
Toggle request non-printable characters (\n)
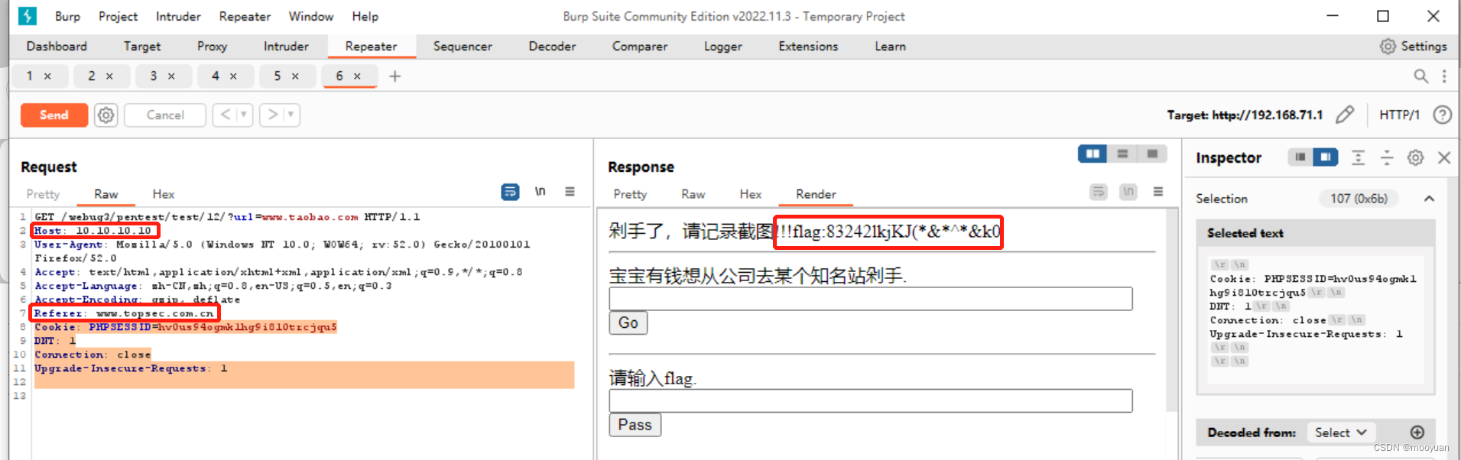pos(541,192)
